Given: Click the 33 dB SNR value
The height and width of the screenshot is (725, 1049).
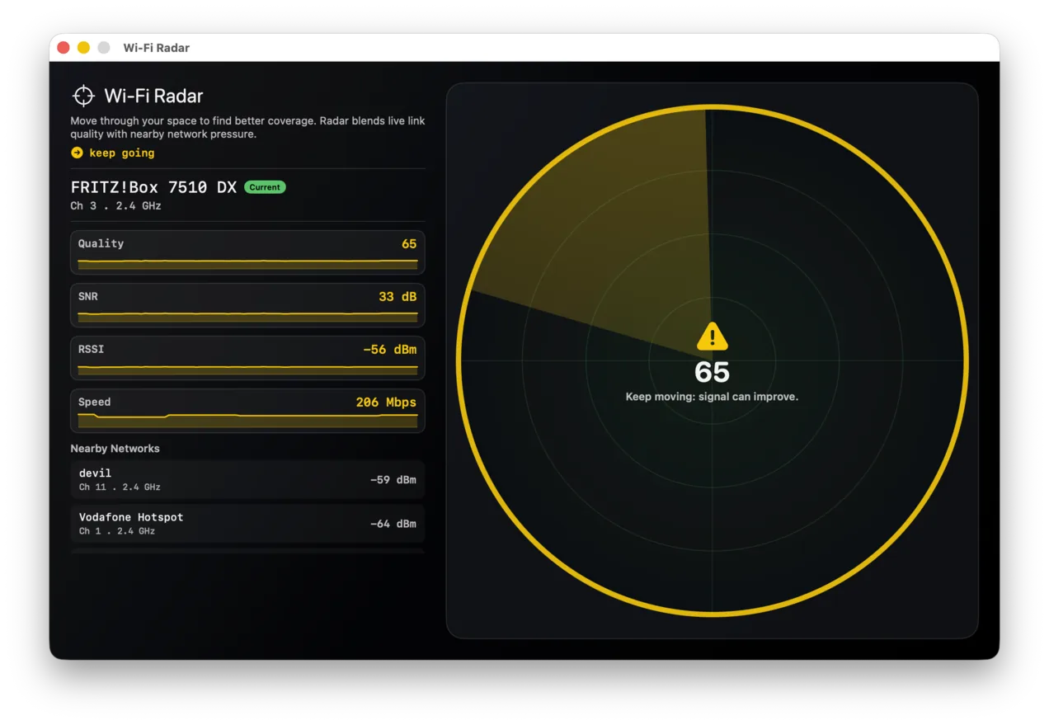Looking at the screenshot, I should click(397, 296).
